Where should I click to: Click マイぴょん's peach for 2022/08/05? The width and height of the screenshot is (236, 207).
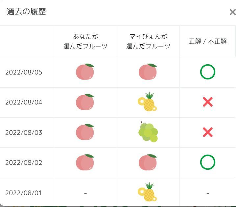tap(148, 72)
